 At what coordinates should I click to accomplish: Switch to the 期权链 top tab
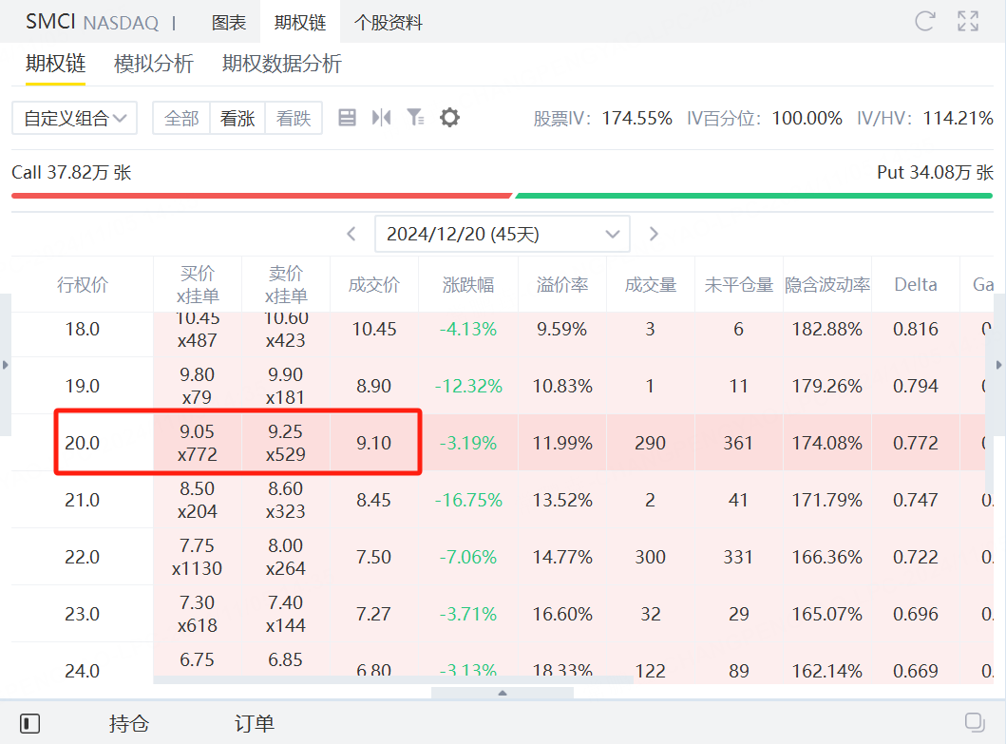(300, 23)
